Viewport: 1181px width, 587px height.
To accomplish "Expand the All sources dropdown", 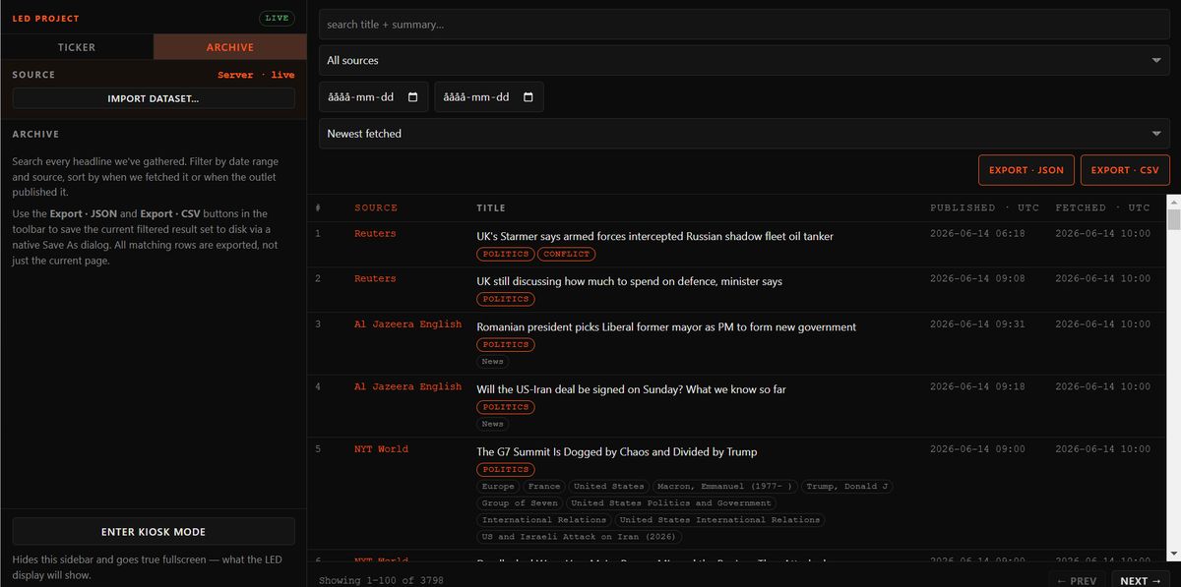I will 744,60.
